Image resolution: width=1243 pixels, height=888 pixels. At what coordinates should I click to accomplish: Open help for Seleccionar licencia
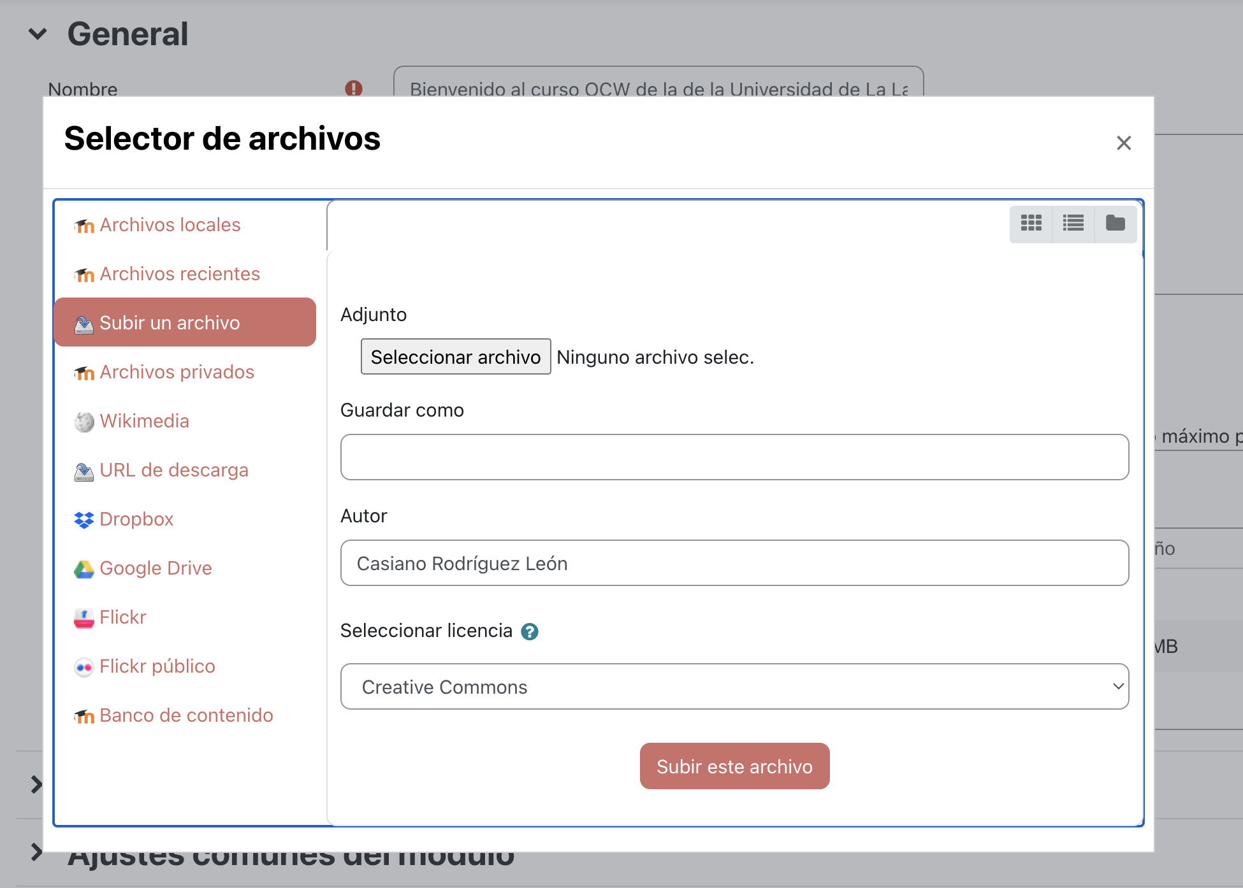pyautogui.click(x=530, y=631)
